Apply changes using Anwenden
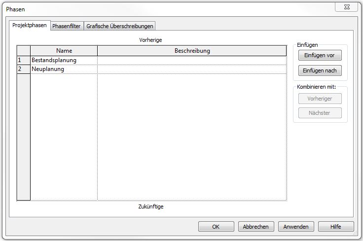This screenshot has width=363, height=241. click(296, 227)
